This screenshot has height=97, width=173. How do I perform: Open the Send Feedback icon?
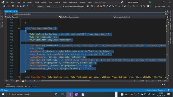[x=169, y=6]
